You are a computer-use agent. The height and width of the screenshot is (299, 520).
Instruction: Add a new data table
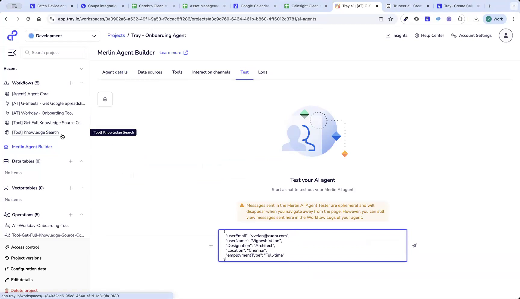coord(71,161)
